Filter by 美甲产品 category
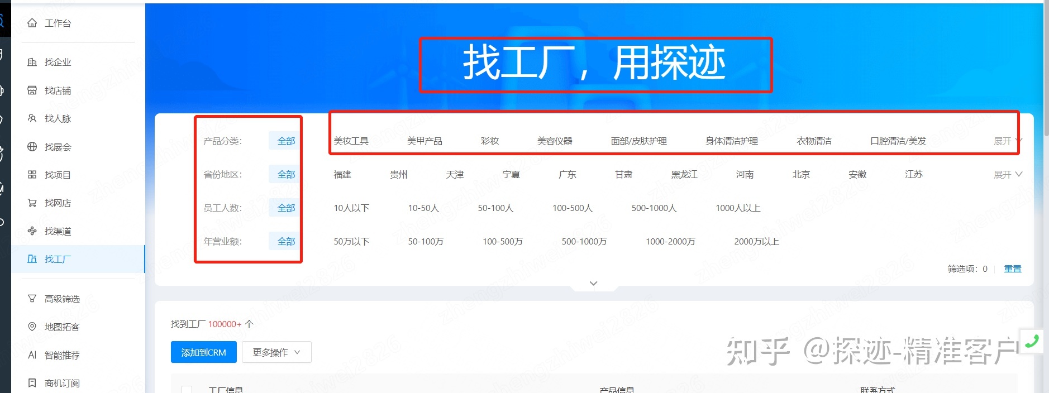Image resolution: width=1049 pixels, height=393 pixels. point(425,141)
